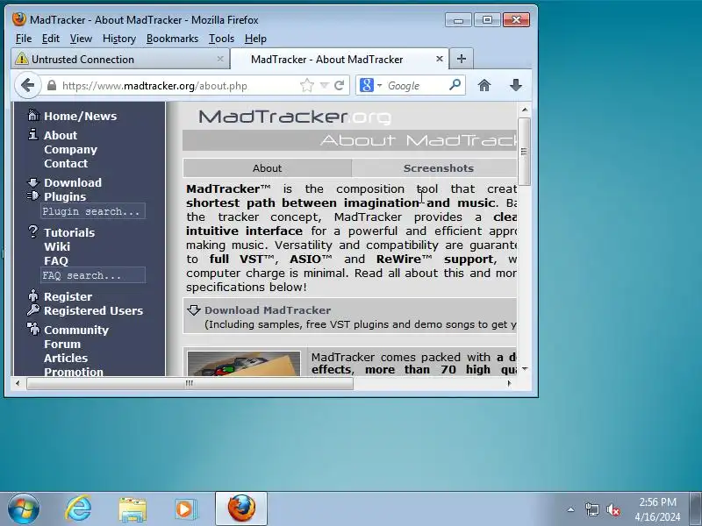The height and width of the screenshot is (526, 702).
Task: Click the muted volume tray icon
Action: pos(612,509)
